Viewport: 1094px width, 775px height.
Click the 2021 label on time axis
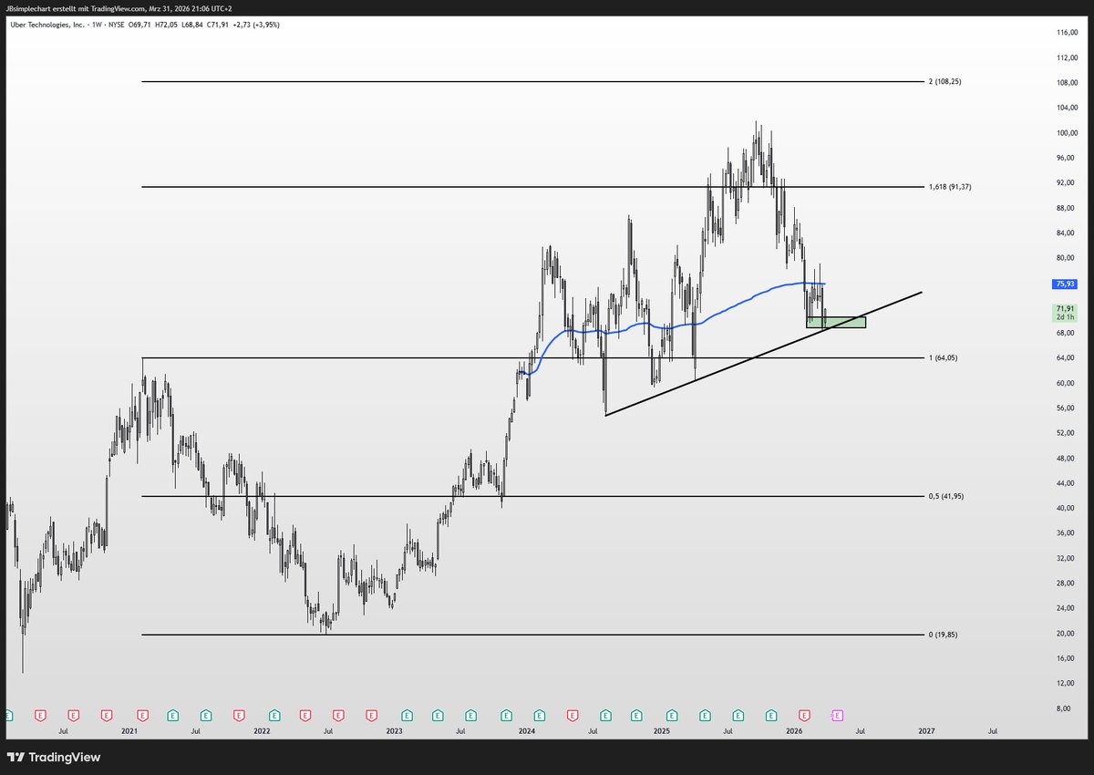[x=129, y=731]
